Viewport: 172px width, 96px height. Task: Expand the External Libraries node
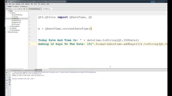(x=6, y=32)
